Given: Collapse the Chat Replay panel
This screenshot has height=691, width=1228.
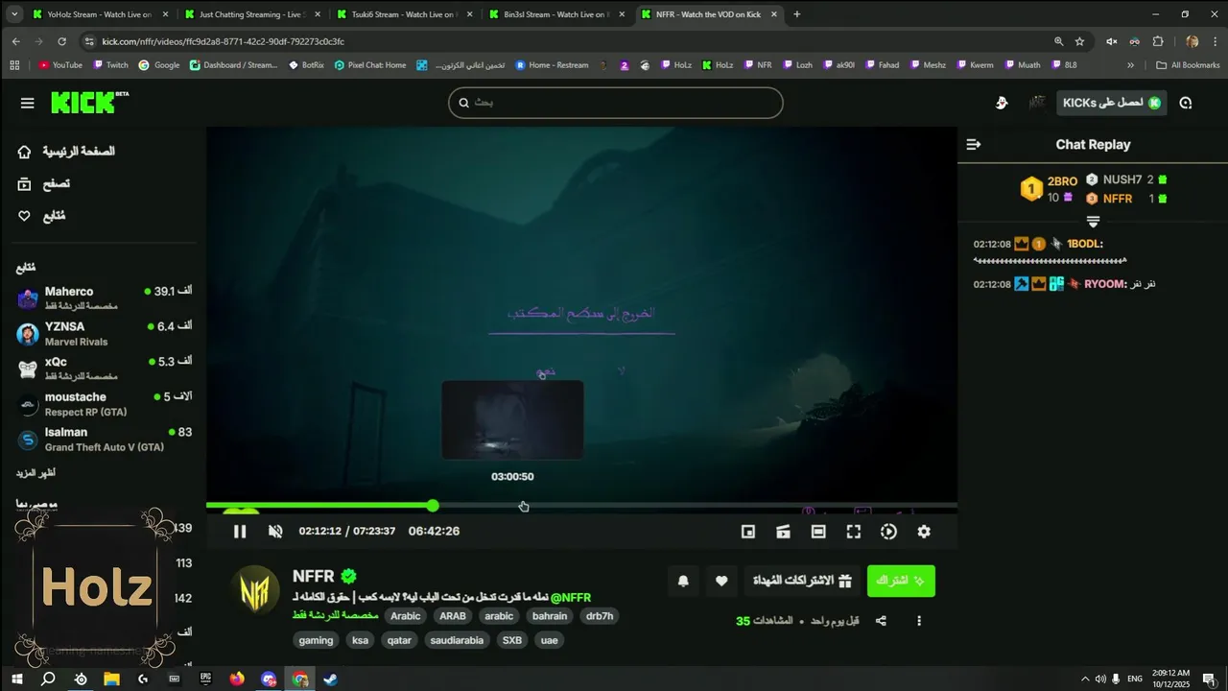Looking at the screenshot, I should coord(974,144).
